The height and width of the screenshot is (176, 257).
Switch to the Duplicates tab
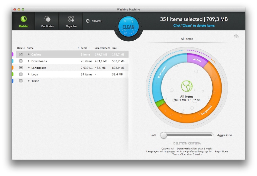pyautogui.click(x=47, y=21)
